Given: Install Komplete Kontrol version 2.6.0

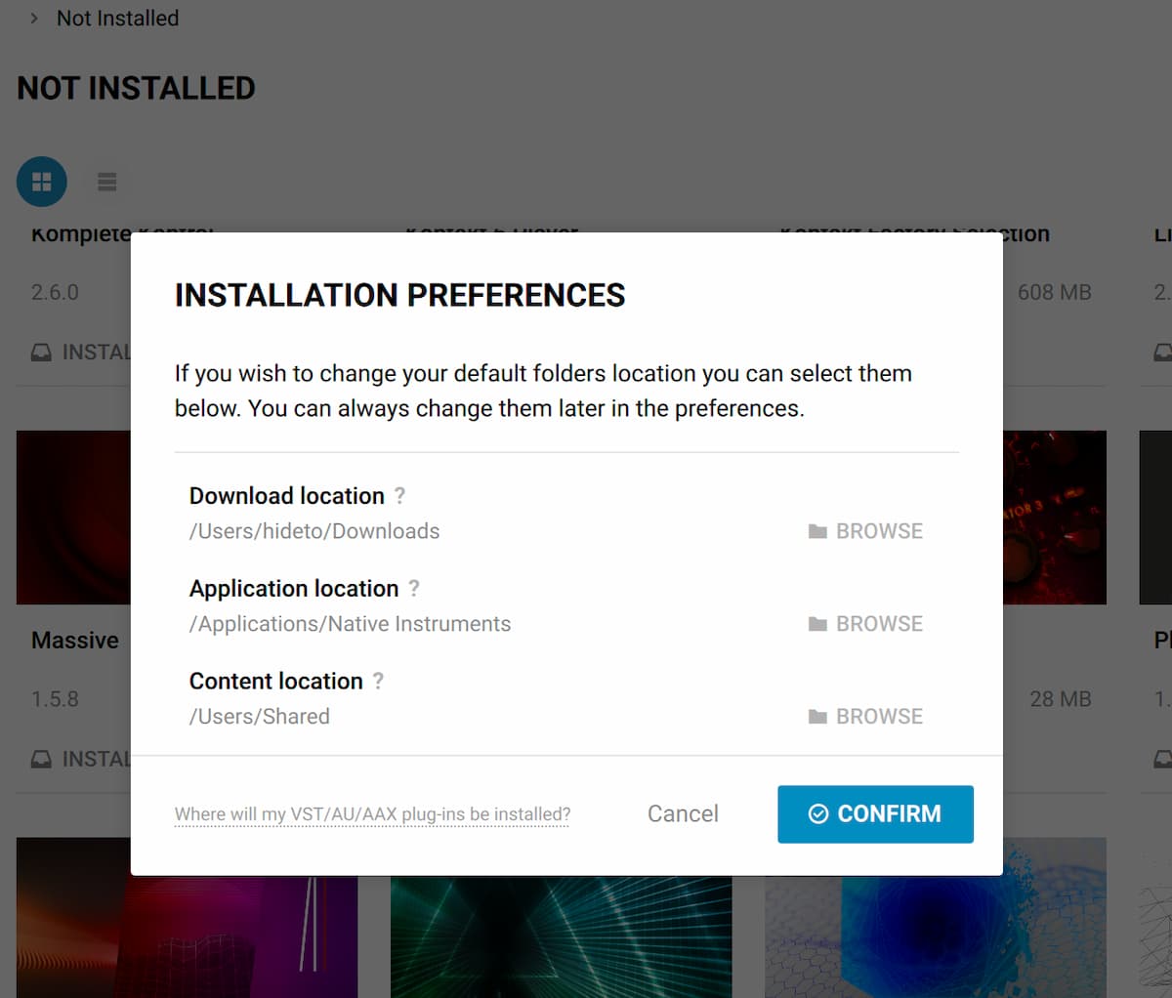Looking at the screenshot, I should [x=81, y=353].
